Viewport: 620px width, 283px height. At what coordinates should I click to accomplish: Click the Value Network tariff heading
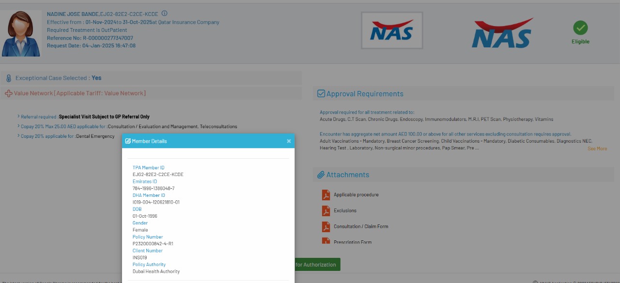(x=80, y=93)
